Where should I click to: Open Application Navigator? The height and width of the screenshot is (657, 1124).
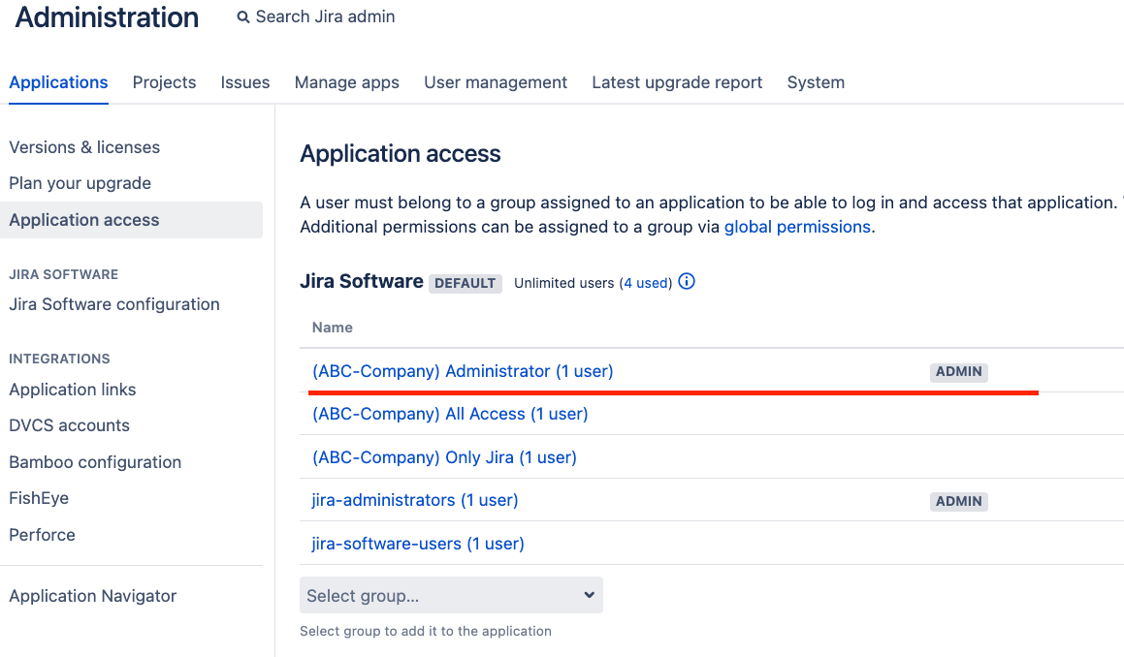pos(93,596)
